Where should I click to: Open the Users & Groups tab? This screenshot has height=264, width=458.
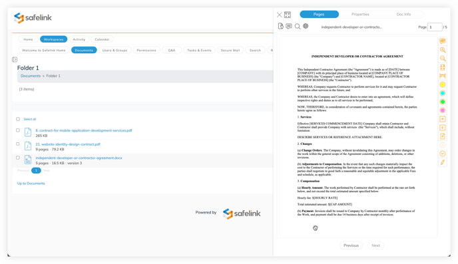(x=114, y=51)
